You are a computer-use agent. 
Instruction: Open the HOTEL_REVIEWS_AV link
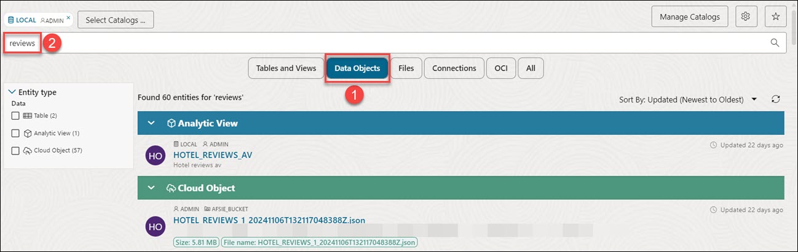[213, 155]
